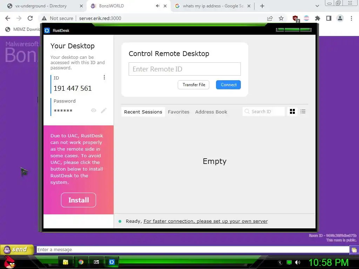This screenshot has height=269, width=359.
Task: Click the Not secure warning icon
Action: coord(44,18)
